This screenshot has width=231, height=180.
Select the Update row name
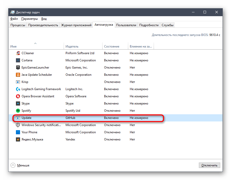[x=26, y=118]
